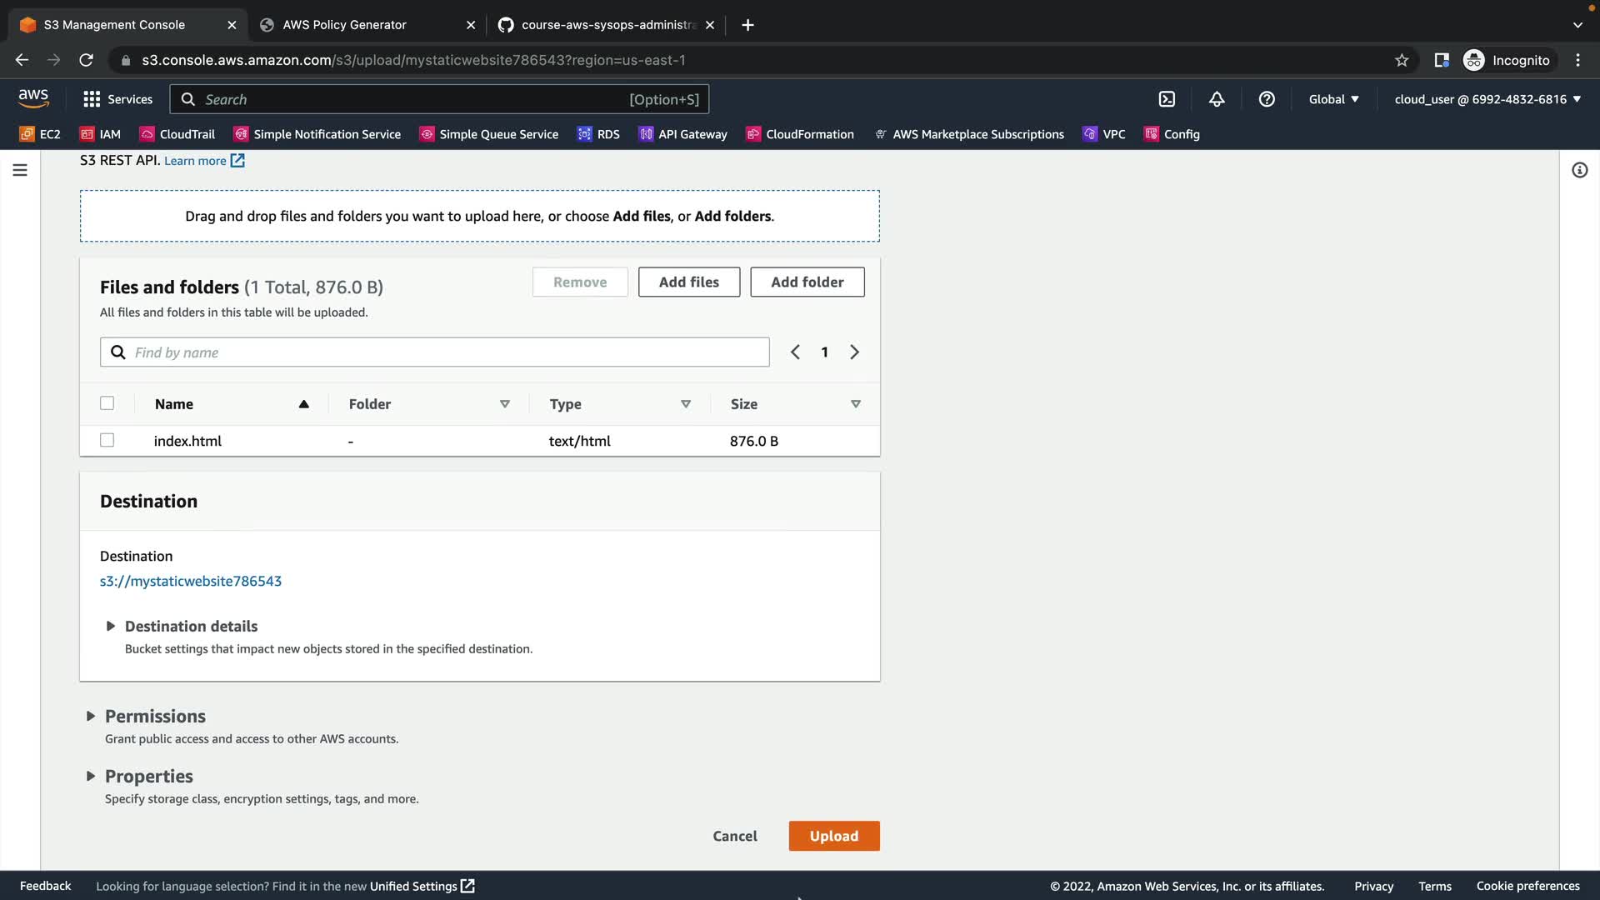The height and width of the screenshot is (900, 1600).
Task: Click the AWS logo home icon
Action: 33,98
